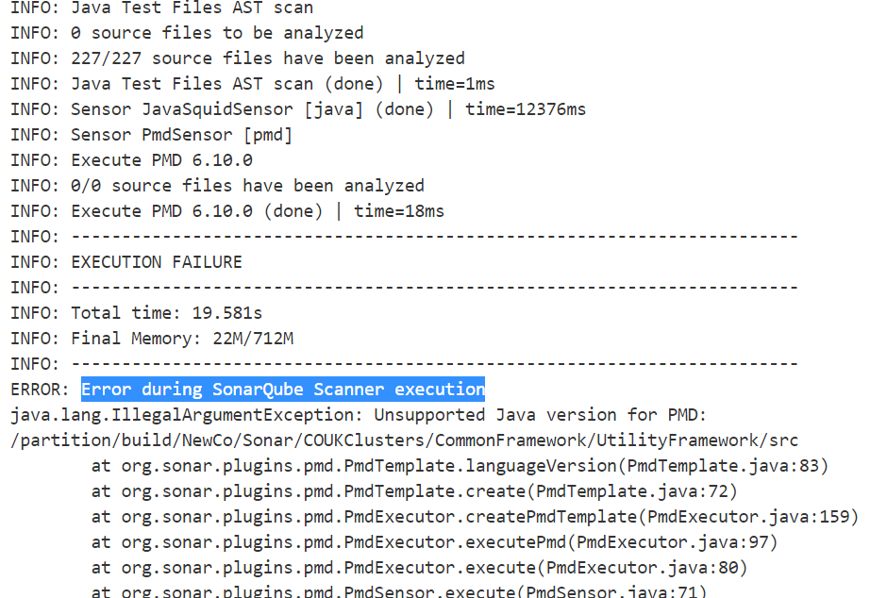Click the 'PmdTemplate.create' stack trace line
The width and height of the screenshot is (887, 598).
(413, 490)
